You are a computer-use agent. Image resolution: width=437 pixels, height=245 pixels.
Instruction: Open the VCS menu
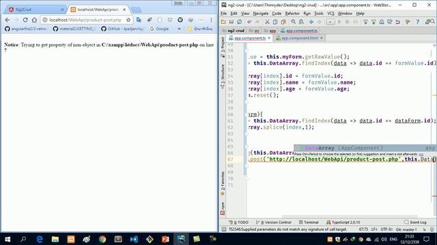pos(330,14)
